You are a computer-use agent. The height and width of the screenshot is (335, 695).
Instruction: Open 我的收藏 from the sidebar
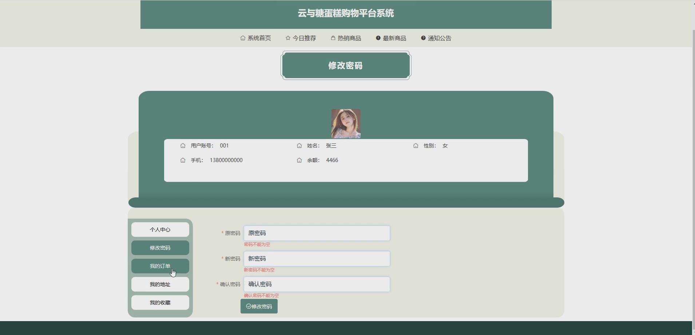(160, 302)
